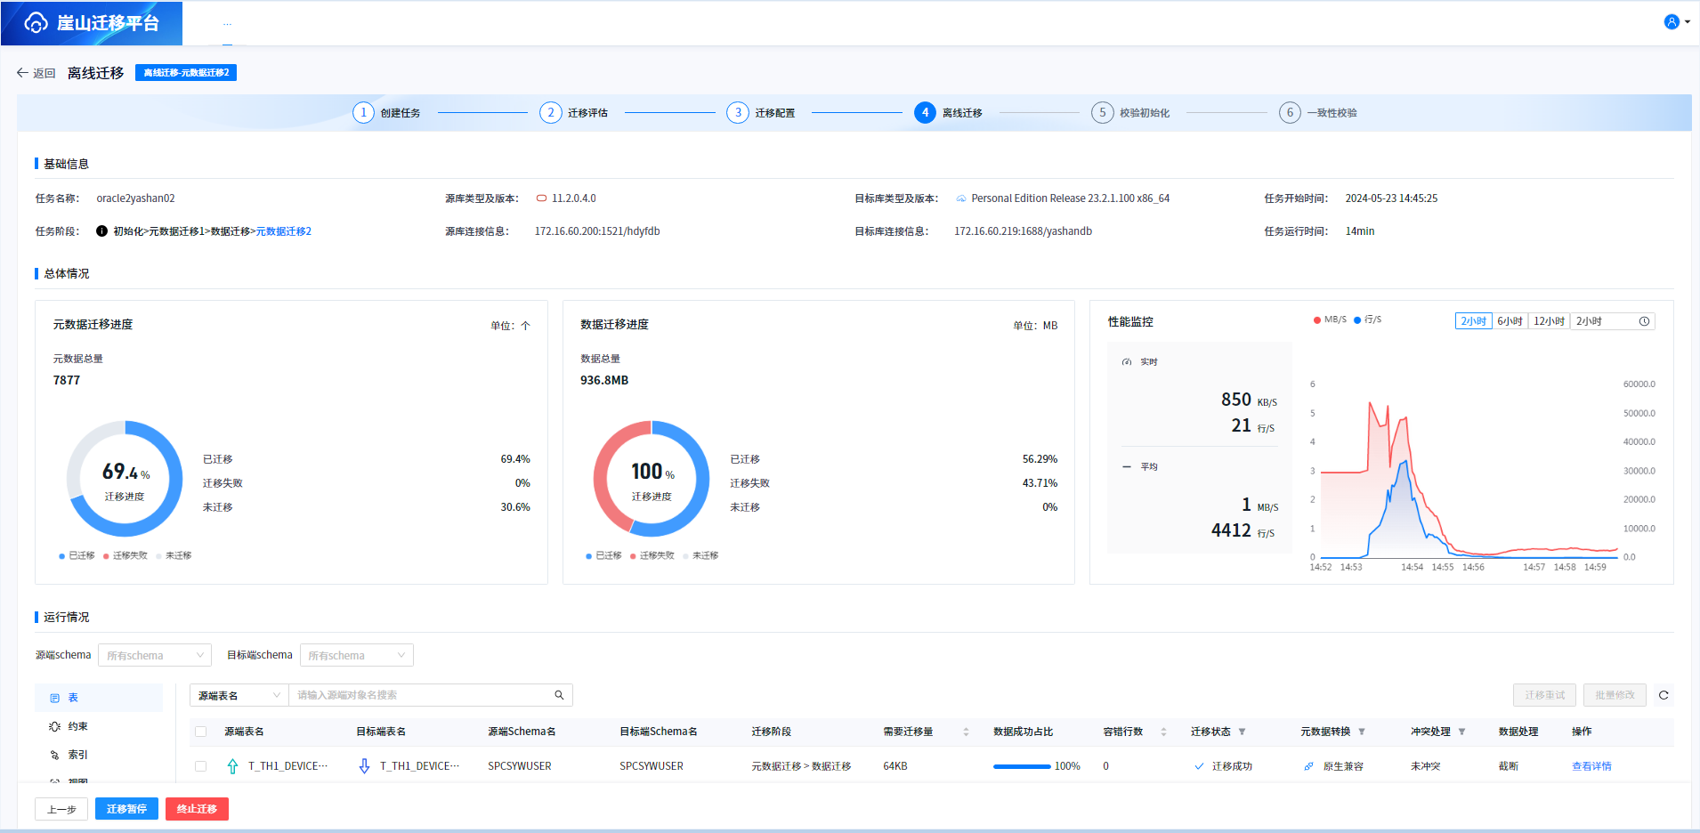Select the 6小时 time range tab
This screenshot has width=1700, height=833.
[x=1510, y=321]
